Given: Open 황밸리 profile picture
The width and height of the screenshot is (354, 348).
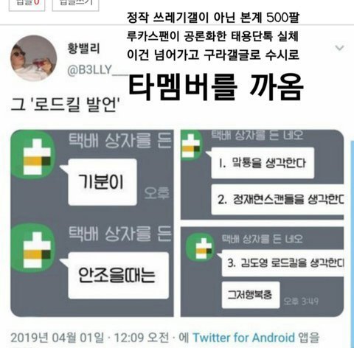Looking at the screenshot, I should point(34,58).
